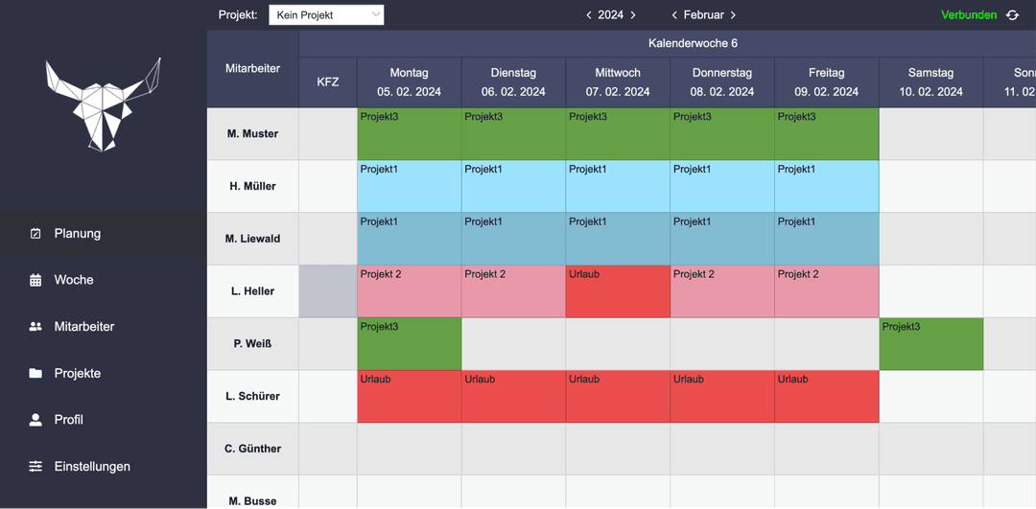The image size is (1036, 509).
Task: Click M. Muster's empty Samstag cell
Action: click(x=930, y=134)
